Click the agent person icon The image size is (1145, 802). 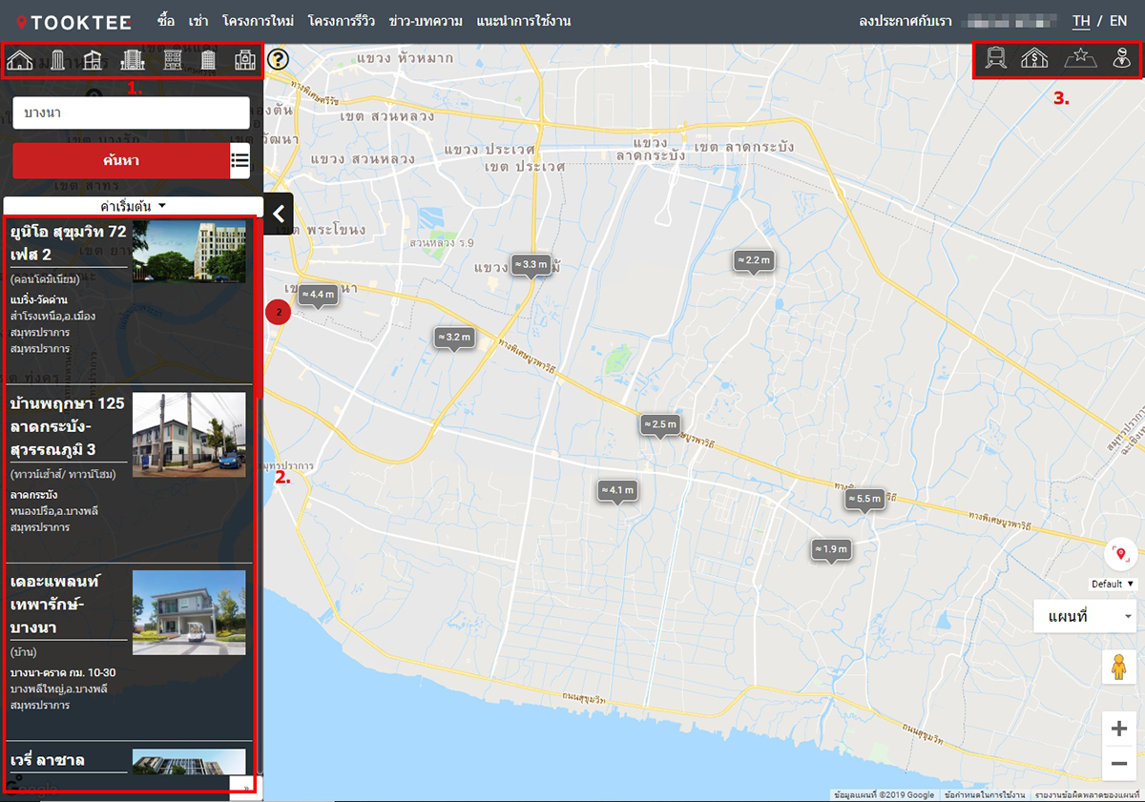point(1120,59)
